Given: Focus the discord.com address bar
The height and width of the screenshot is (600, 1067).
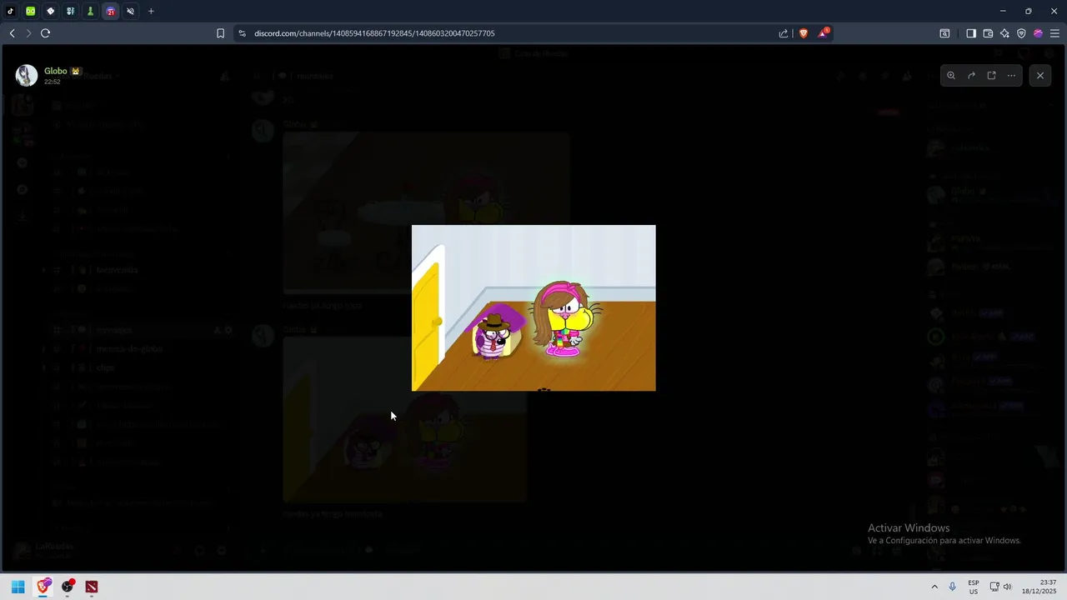Looking at the screenshot, I should 374,33.
